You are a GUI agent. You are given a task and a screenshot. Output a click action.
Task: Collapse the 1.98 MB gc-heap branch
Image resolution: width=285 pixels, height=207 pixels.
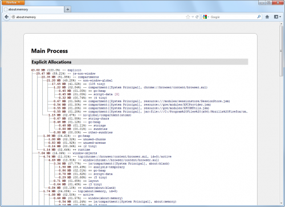(x=67, y=136)
